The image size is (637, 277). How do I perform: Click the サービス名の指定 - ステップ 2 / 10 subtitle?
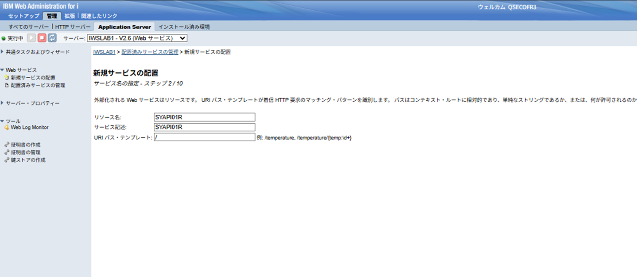point(138,83)
